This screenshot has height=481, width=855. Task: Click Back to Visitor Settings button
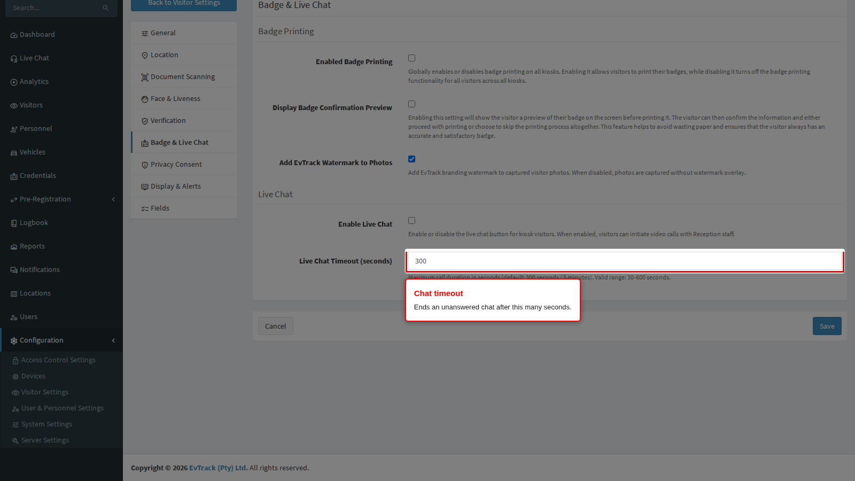pyautogui.click(x=184, y=4)
